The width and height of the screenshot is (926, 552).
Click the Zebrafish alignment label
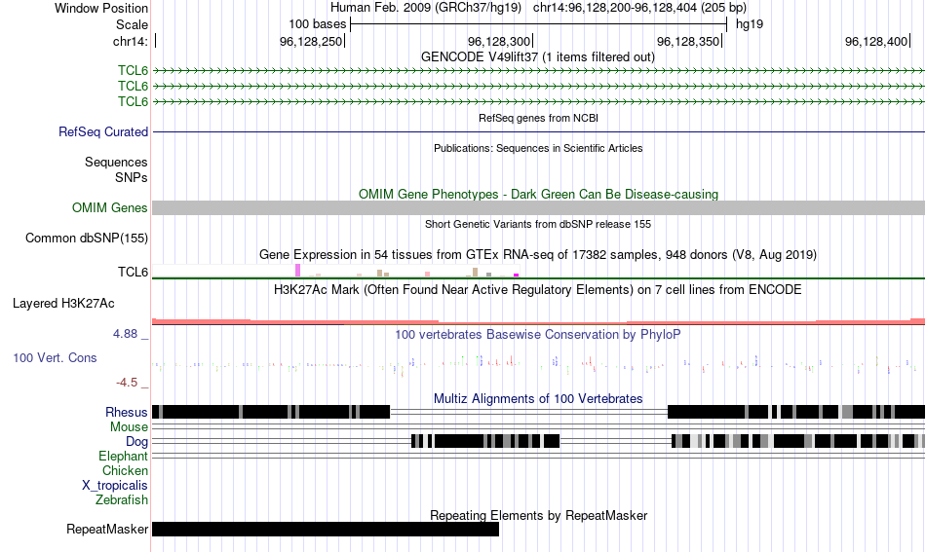122,500
